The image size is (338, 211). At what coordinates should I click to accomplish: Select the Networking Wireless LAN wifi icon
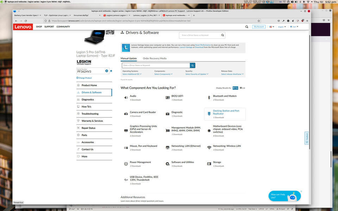pyautogui.click(x=209, y=147)
